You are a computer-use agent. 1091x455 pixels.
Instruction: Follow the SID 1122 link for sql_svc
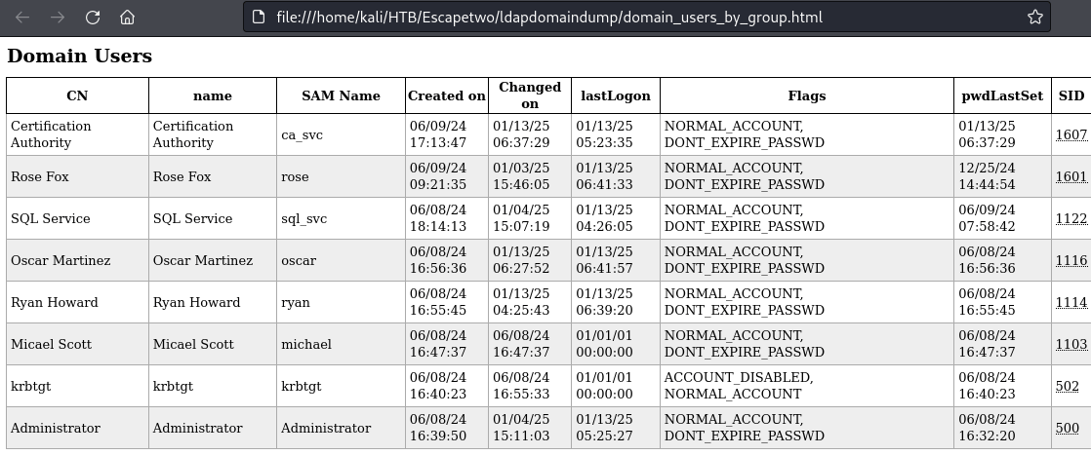[x=1071, y=218]
